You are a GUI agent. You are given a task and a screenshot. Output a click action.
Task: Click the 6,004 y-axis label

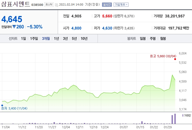(x=182, y=53)
